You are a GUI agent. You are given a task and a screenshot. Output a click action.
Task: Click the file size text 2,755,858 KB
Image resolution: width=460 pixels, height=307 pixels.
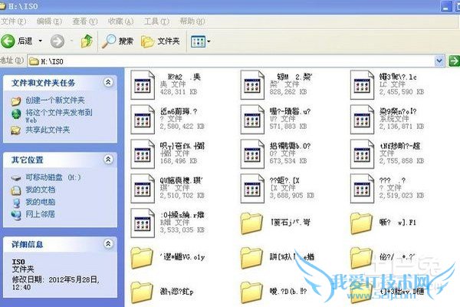[401, 161]
